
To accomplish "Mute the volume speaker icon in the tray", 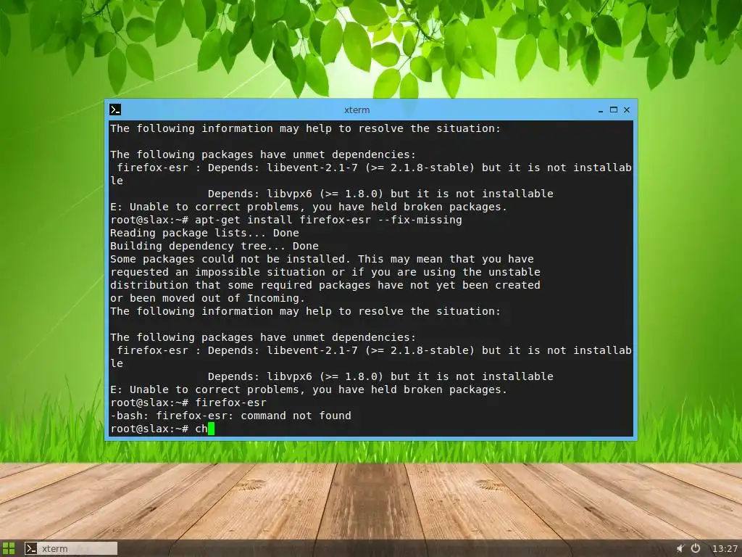I will (x=680, y=548).
